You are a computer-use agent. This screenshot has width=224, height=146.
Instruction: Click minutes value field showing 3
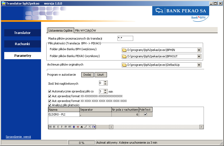(101, 91)
